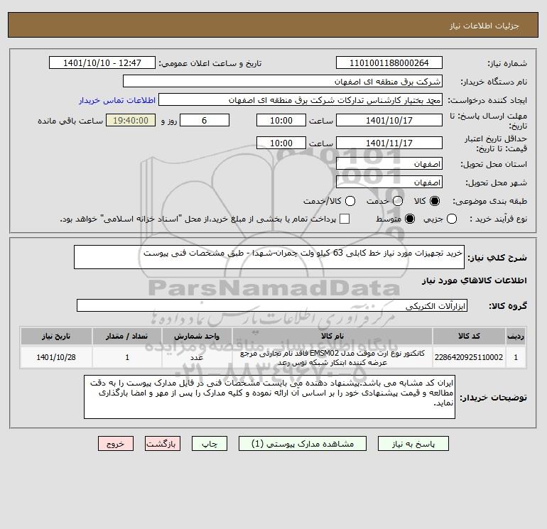
Task: Open مشاهده مدارک پیوستی (1) button
Action: [x=303, y=444]
